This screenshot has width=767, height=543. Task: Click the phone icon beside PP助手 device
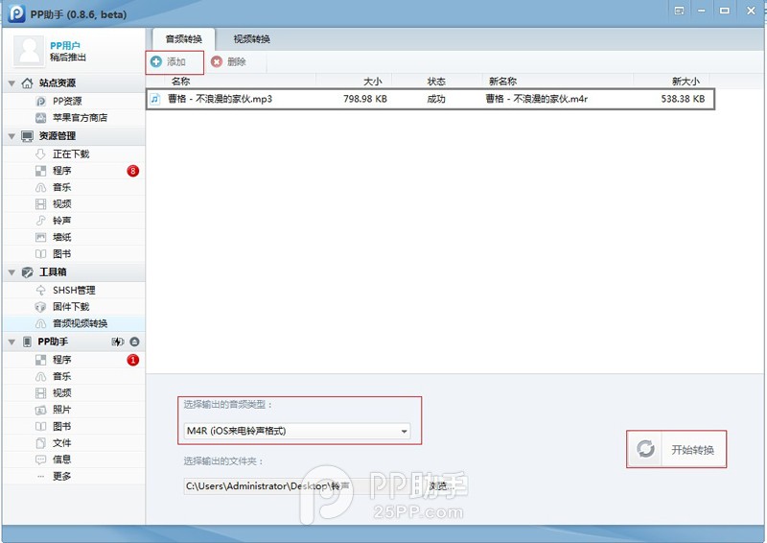28,342
